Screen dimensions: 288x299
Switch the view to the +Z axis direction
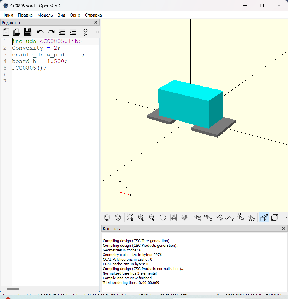coord(241,217)
